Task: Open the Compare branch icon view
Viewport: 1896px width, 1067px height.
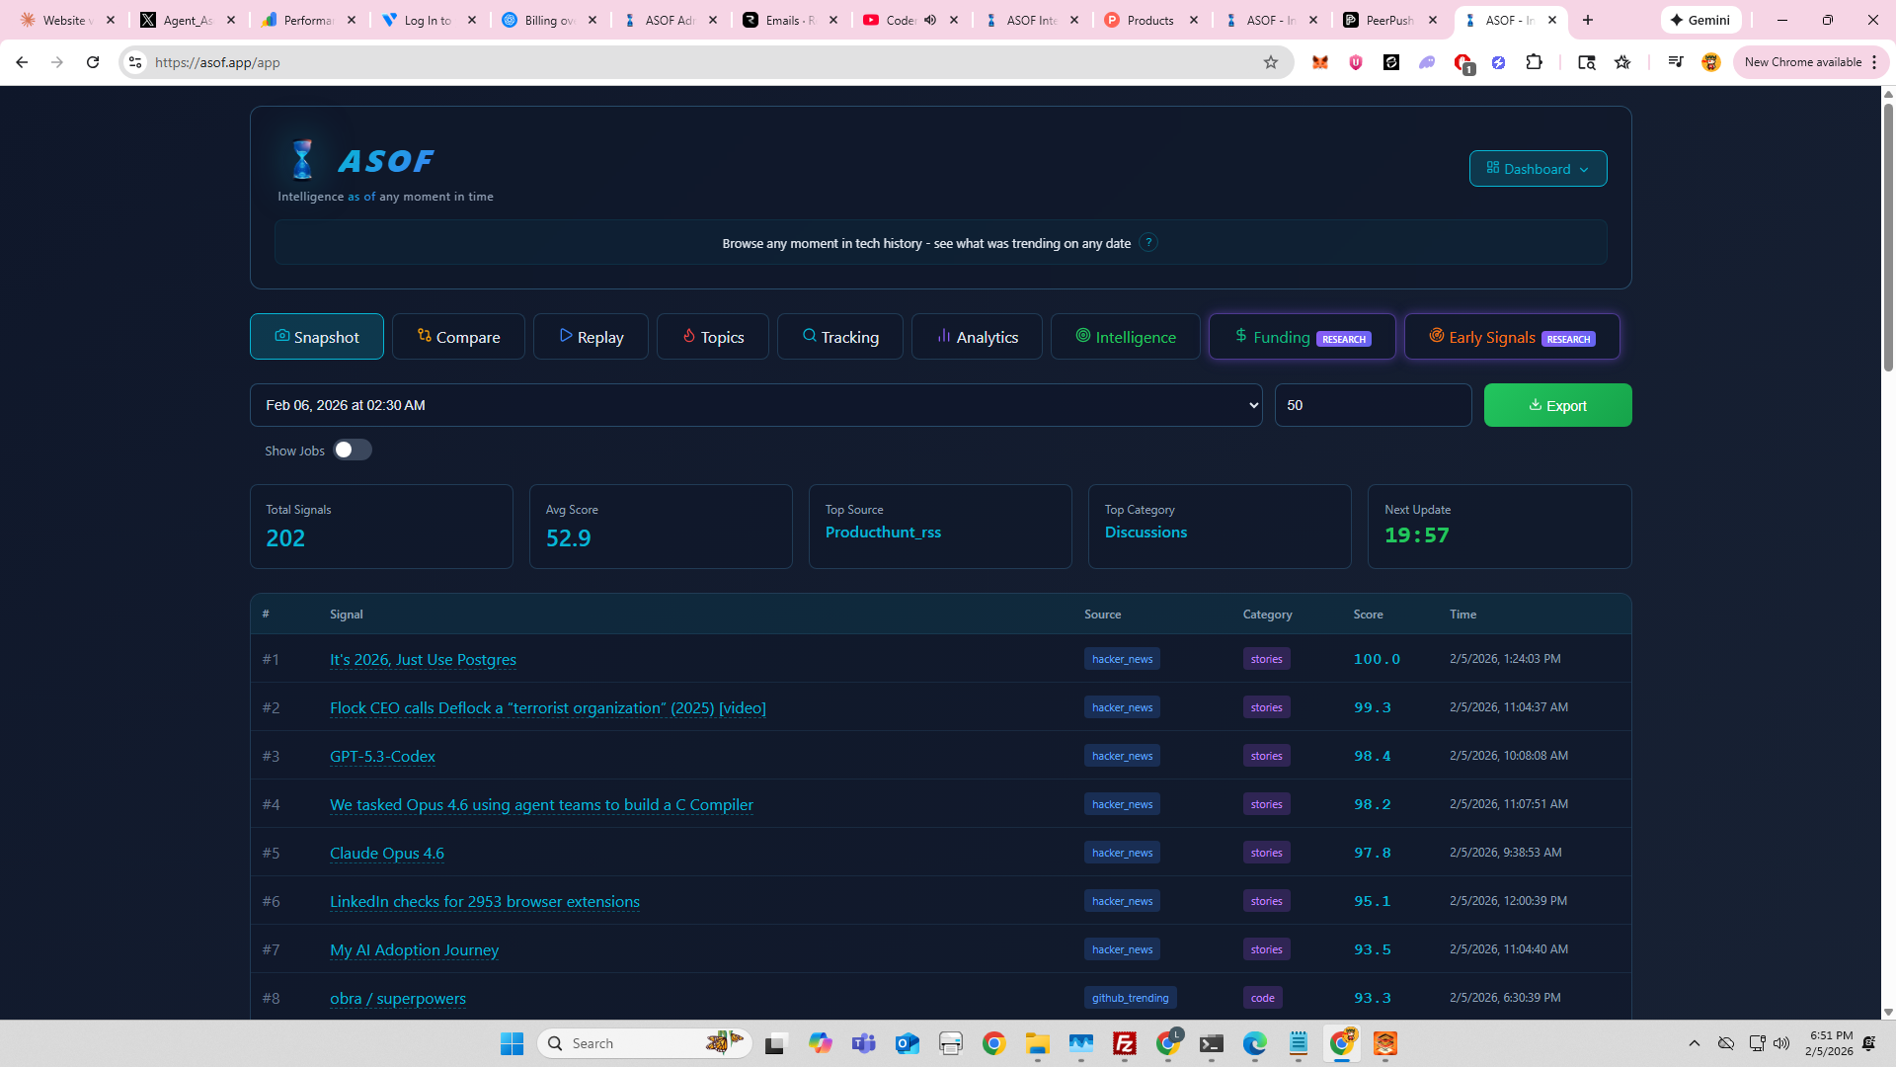Action: click(x=425, y=336)
